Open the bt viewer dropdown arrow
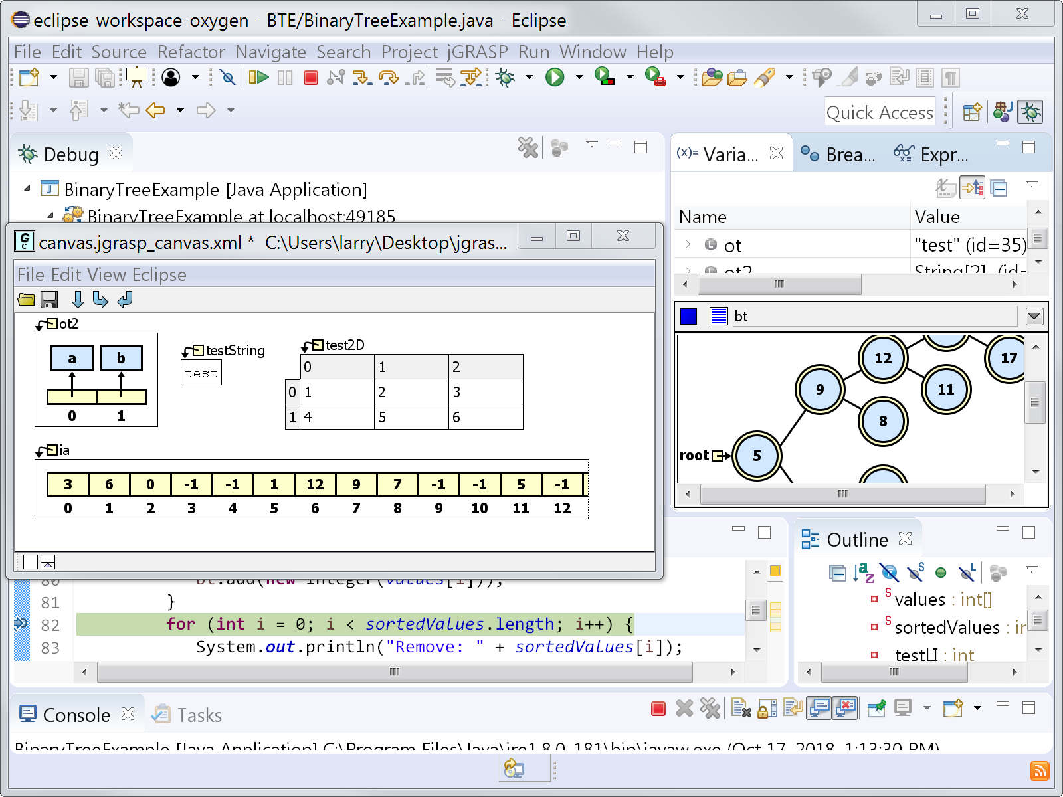This screenshot has height=797, width=1063. coord(1034,316)
